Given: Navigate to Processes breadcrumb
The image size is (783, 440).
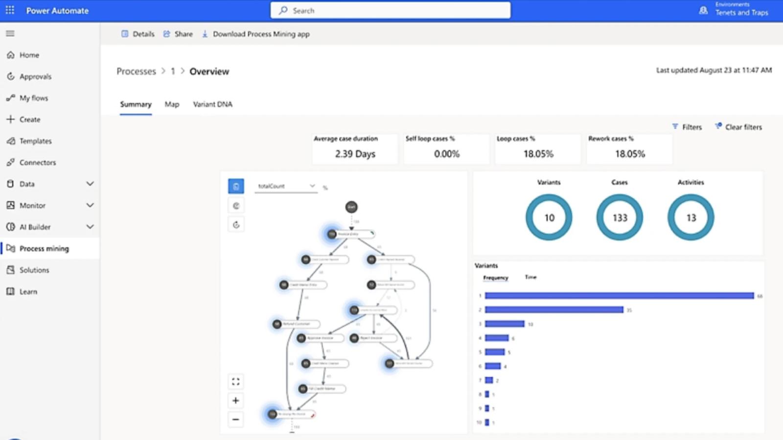Looking at the screenshot, I should (x=136, y=71).
